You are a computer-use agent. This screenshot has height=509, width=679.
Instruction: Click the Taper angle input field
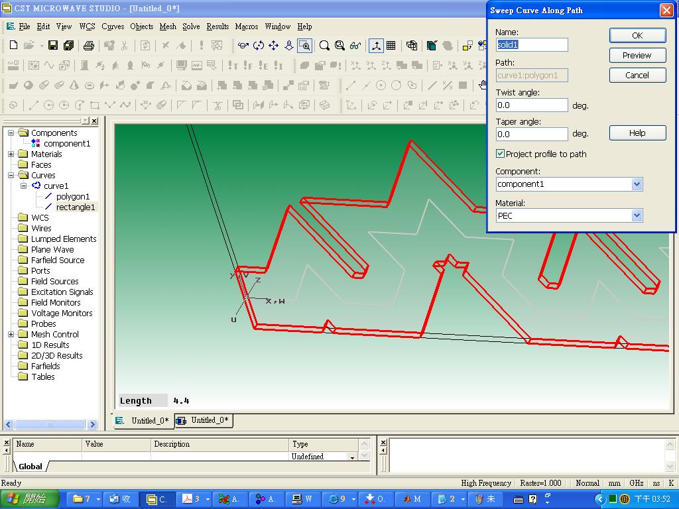click(532, 134)
